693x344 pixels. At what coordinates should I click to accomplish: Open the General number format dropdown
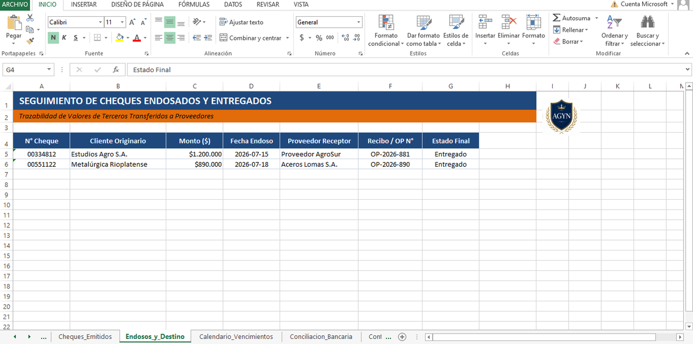pyautogui.click(x=358, y=22)
